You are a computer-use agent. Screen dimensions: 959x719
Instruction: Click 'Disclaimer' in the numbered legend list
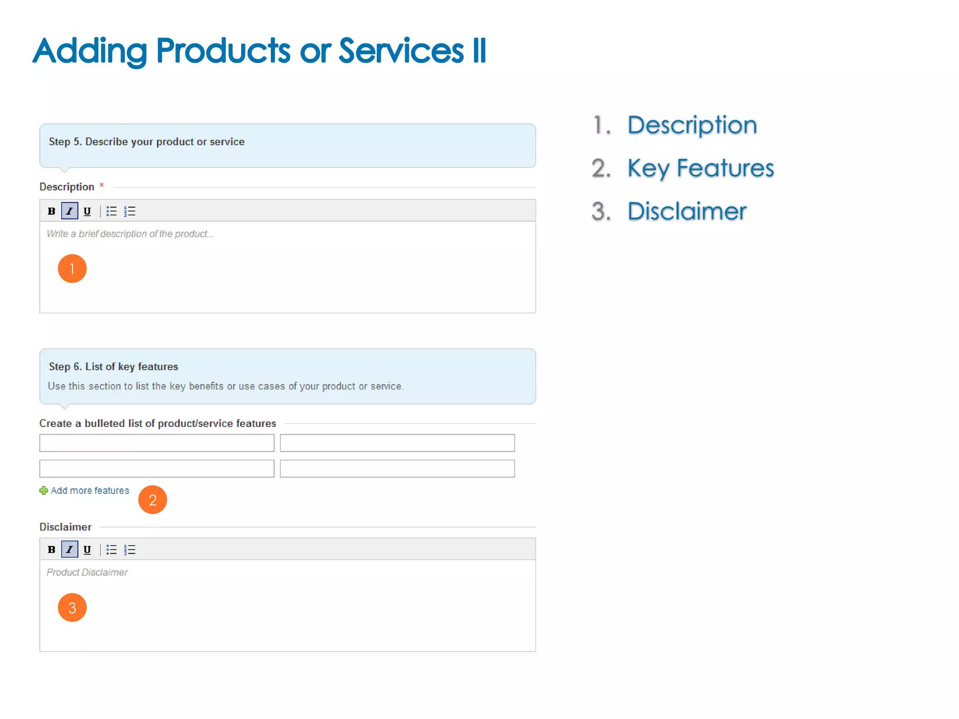tap(687, 211)
